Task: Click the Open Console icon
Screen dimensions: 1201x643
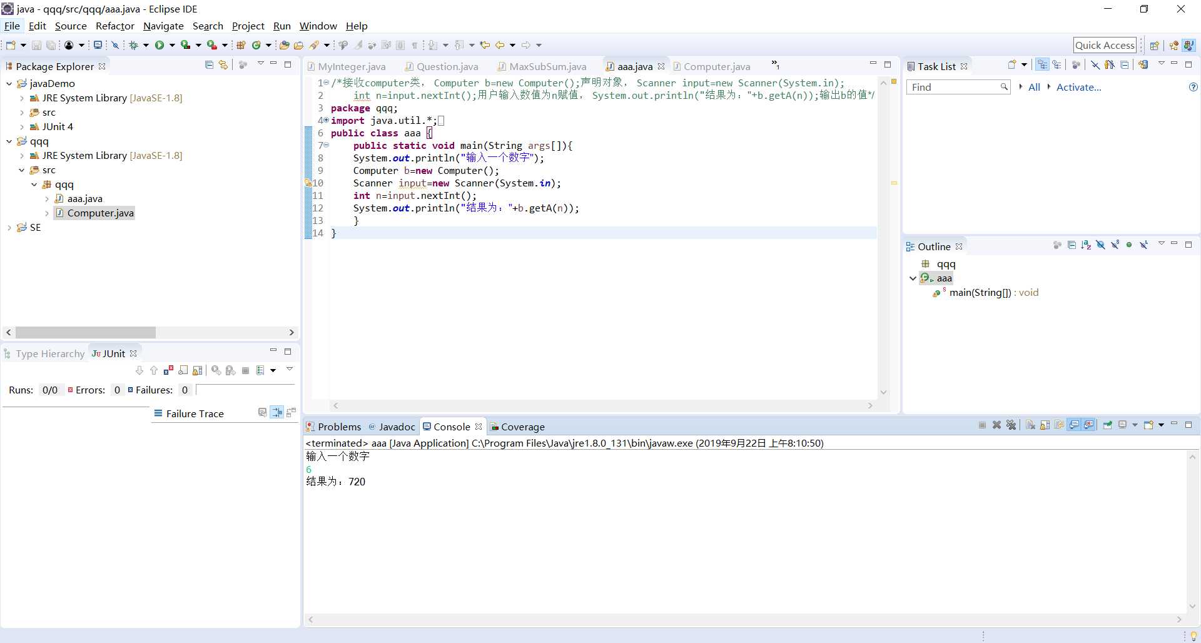Action: click(1149, 425)
